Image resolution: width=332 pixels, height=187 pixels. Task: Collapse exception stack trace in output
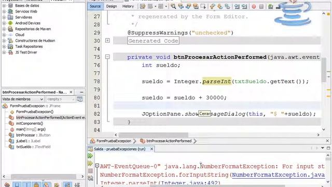[97, 166]
